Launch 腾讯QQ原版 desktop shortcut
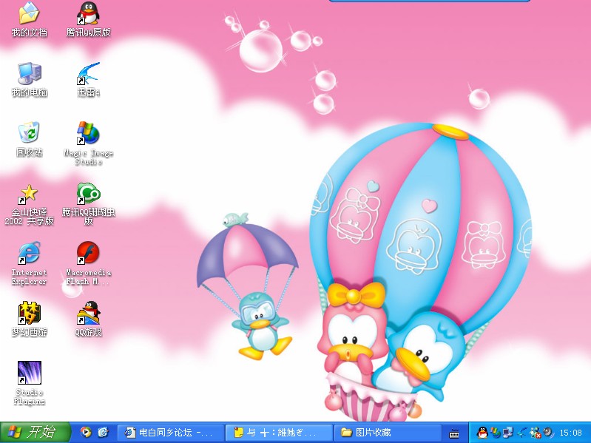 click(x=88, y=14)
